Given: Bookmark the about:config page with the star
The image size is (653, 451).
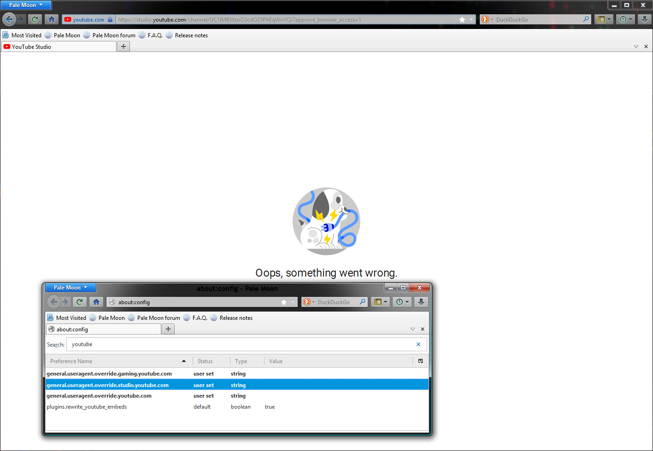Looking at the screenshot, I should 284,302.
